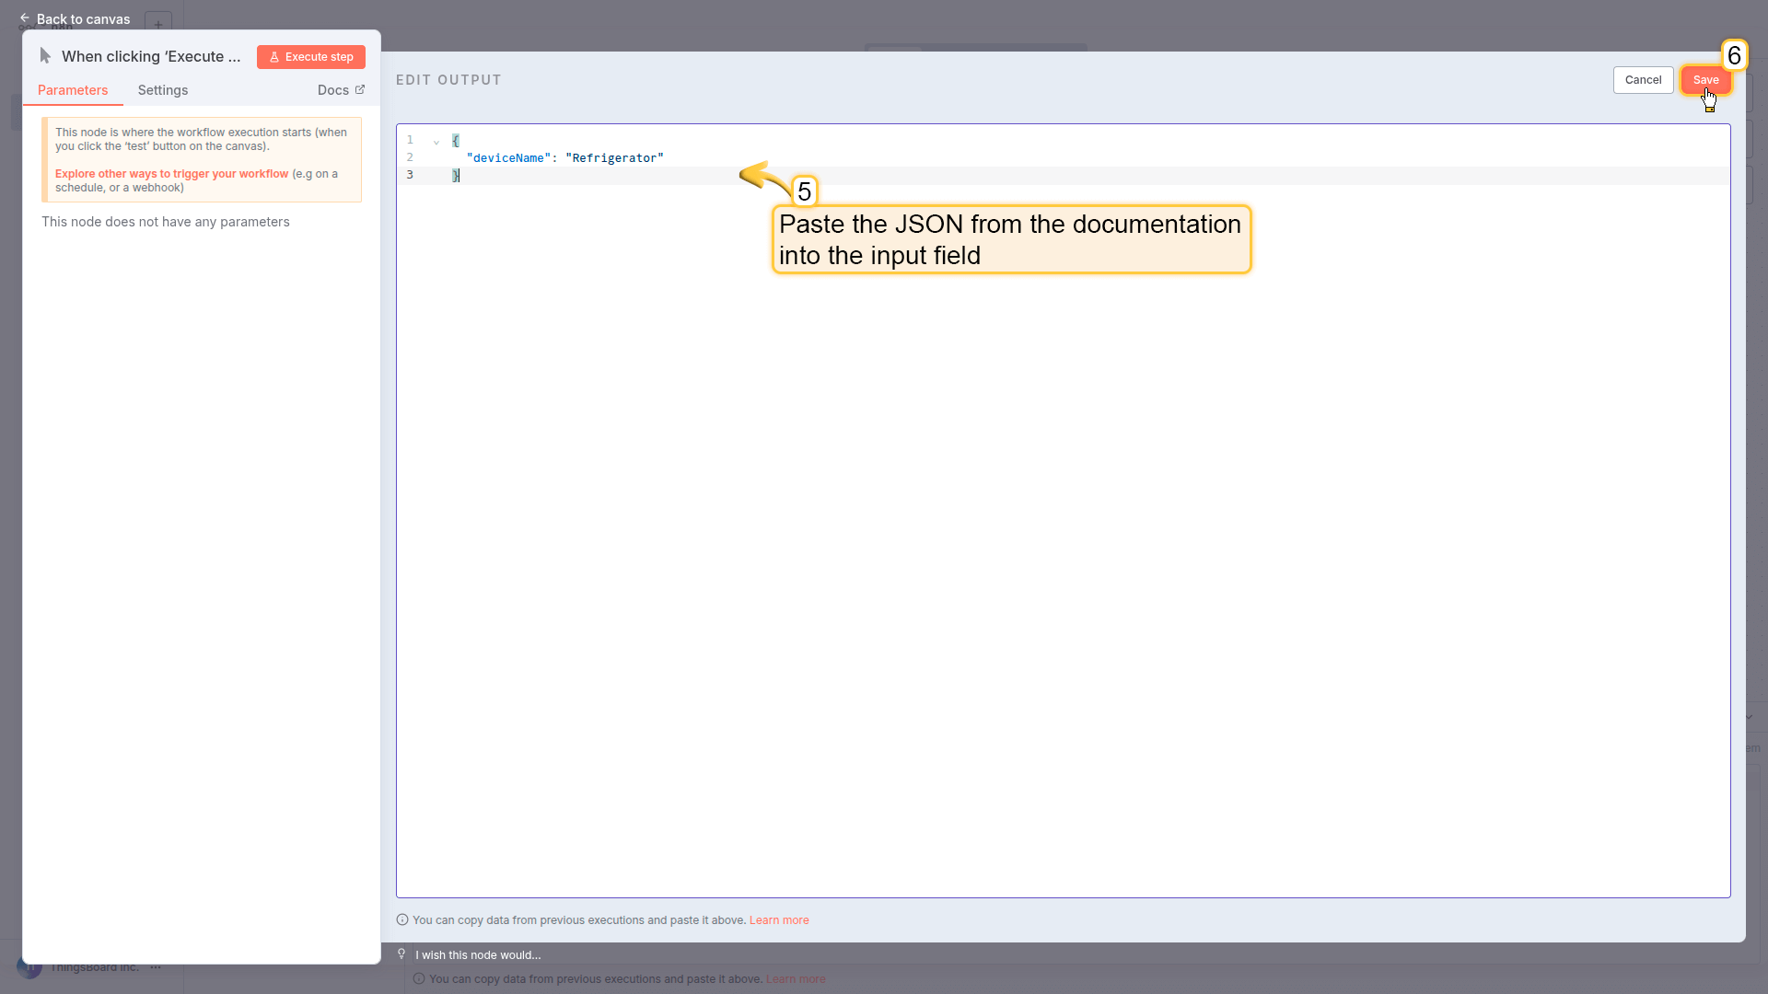The width and height of the screenshot is (1768, 994).
Task: Switch to the Parameters tab
Action: click(73, 90)
